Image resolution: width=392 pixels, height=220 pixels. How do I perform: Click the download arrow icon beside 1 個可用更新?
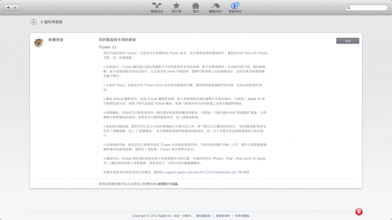point(34,22)
